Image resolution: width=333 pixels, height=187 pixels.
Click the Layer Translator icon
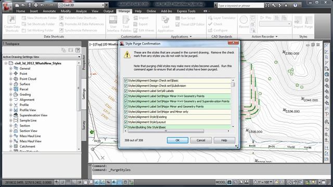pos(210,18)
